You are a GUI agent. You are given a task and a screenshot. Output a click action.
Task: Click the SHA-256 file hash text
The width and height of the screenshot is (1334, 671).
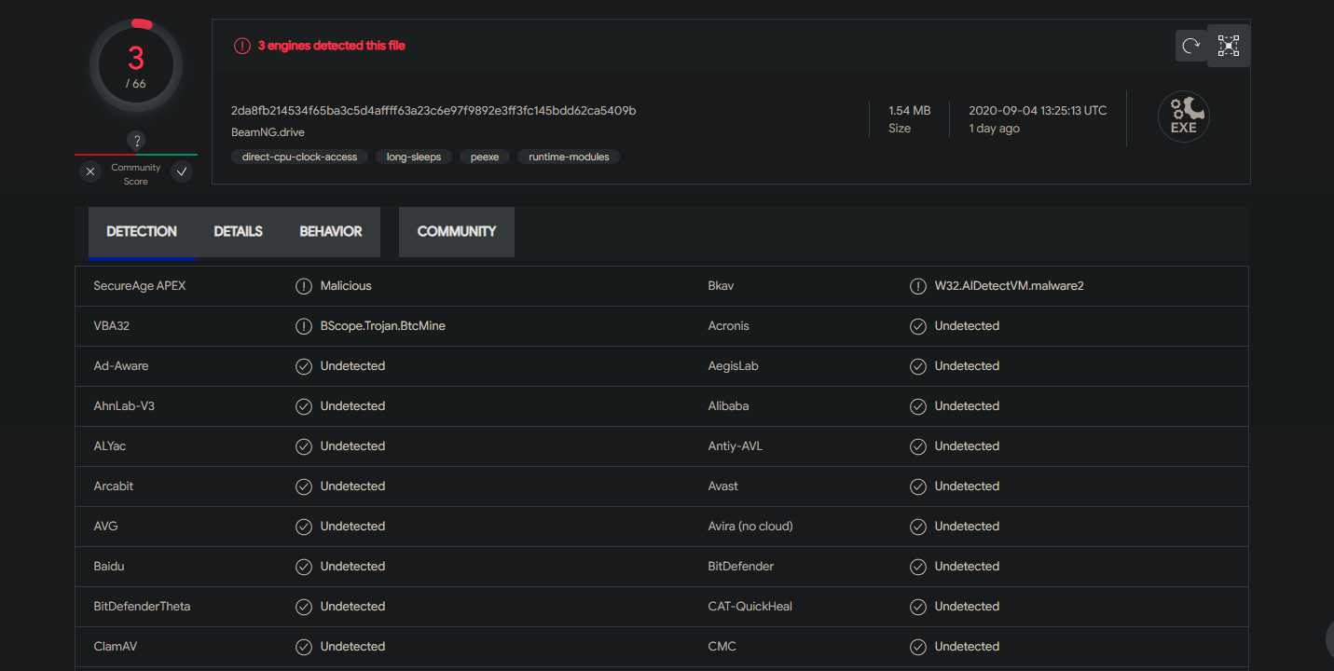(433, 111)
